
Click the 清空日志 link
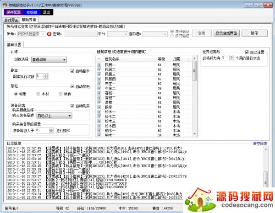pos(260,143)
